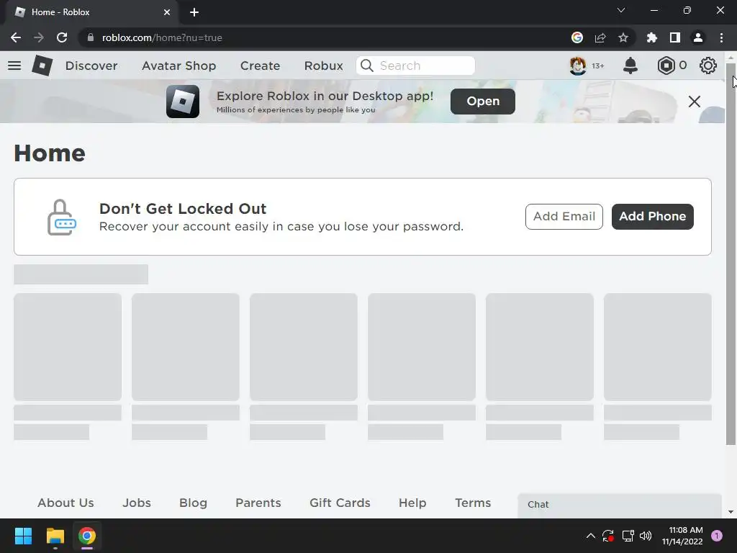Open the Jobs footer link
The image size is (737, 553).
(137, 503)
